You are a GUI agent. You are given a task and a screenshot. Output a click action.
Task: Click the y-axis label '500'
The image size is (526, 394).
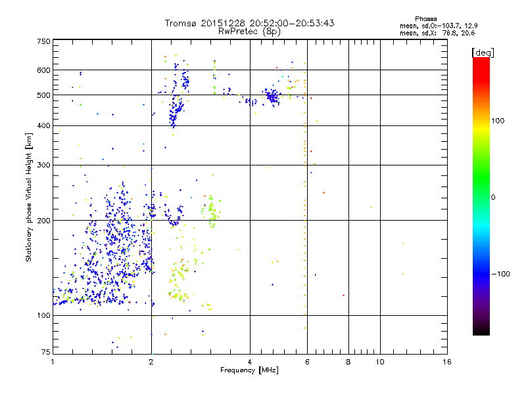coord(44,95)
